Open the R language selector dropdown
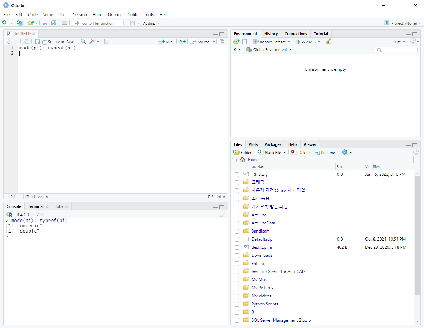The width and height of the screenshot is (424, 328). (x=237, y=50)
